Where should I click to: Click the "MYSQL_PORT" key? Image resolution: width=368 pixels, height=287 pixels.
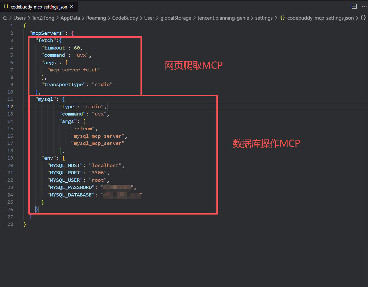click(65, 173)
